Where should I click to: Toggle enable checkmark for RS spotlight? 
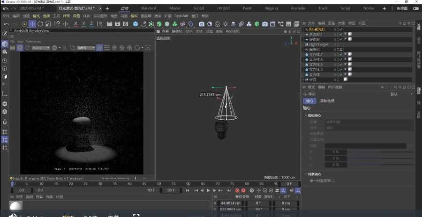(341, 29)
